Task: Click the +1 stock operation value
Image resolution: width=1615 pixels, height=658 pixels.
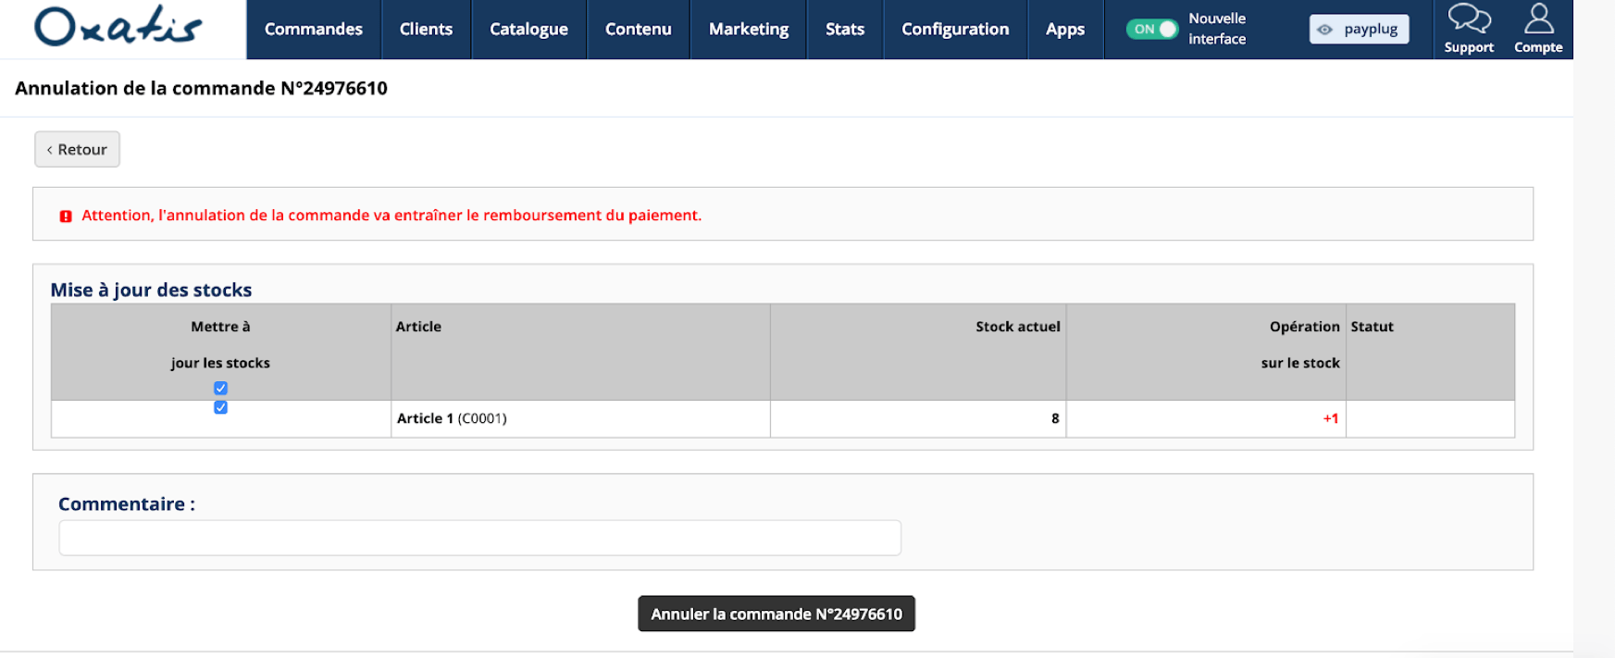Action: (x=1330, y=418)
